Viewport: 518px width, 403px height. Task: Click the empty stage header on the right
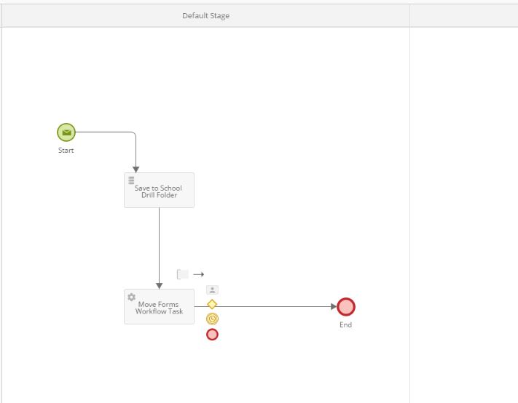463,16
